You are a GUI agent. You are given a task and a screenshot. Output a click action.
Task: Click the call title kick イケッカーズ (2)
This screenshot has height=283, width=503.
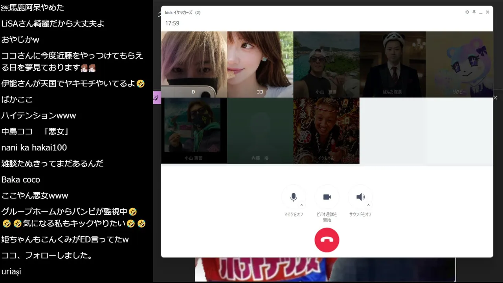click(x=183, y=13)
